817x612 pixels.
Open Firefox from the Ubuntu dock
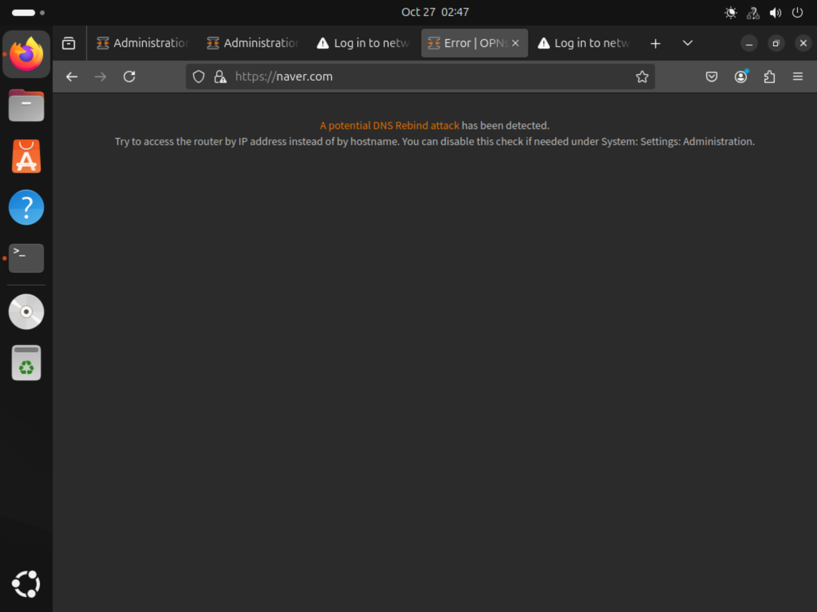pyautogui.click(x=26, y=54)
